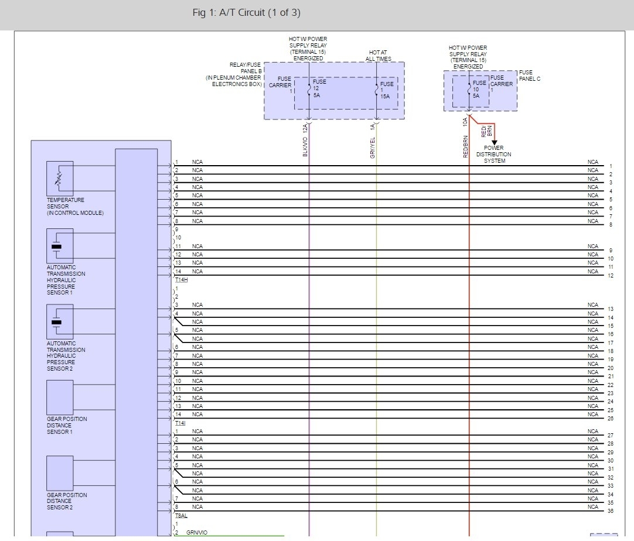
Task: Click the figure title 'Fig 1: A/T Circuit'
Action: pos(246,13)
